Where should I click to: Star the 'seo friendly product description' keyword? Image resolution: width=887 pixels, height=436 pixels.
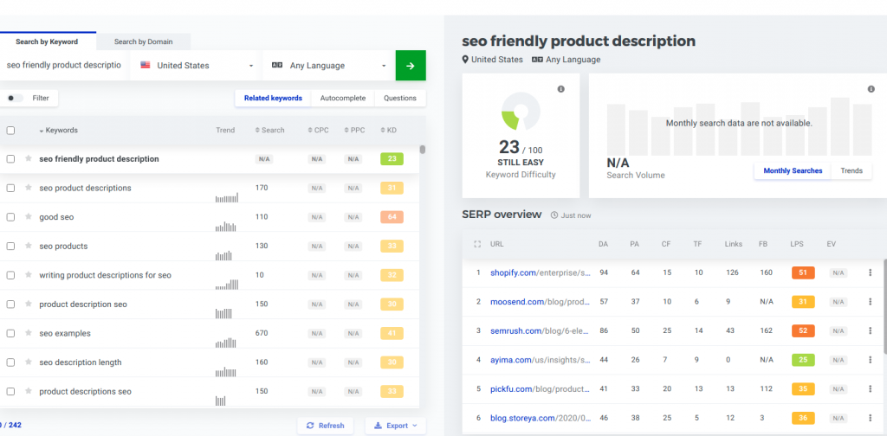click(x=28, y=158)
